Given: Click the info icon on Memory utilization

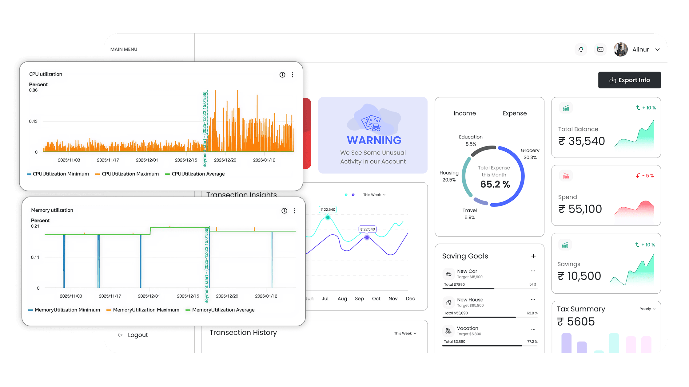Looking at the screenshot, I should coord(284,211).
